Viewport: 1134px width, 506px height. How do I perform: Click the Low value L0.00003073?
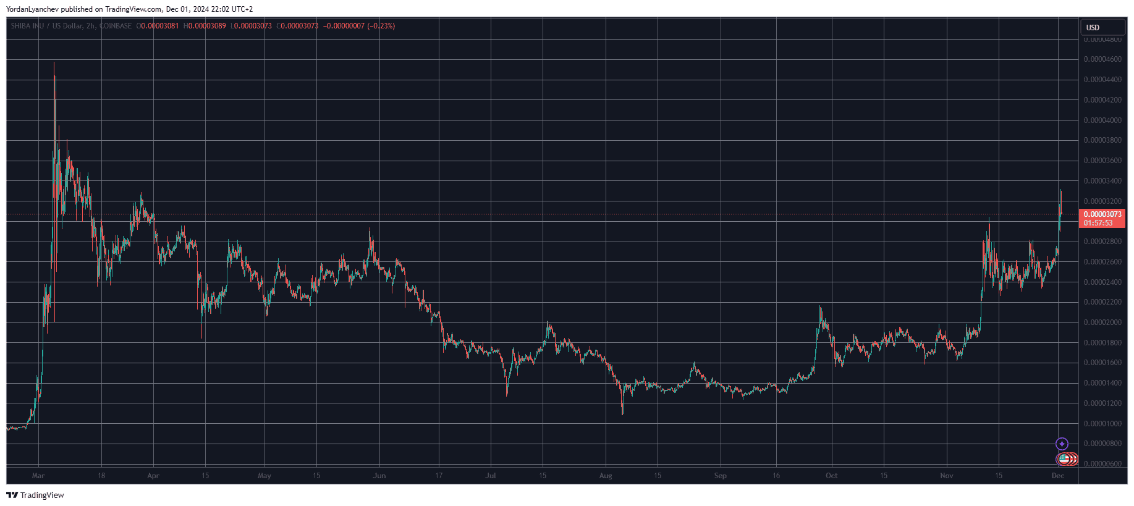(251, 26)
